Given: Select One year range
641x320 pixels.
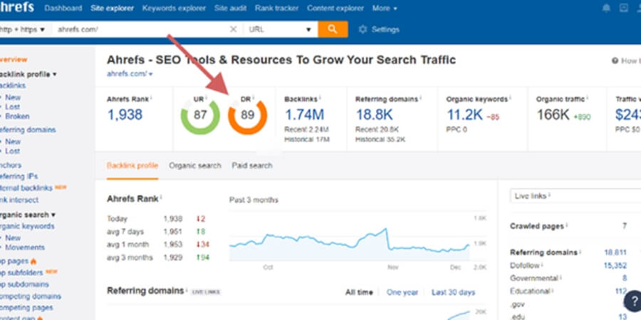Looking at the screenshot, I should tap(402, 292).
